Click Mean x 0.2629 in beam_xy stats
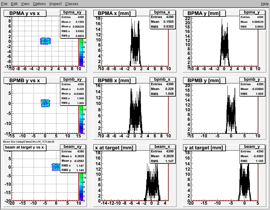Screen dimensions: 270x210 73,156
